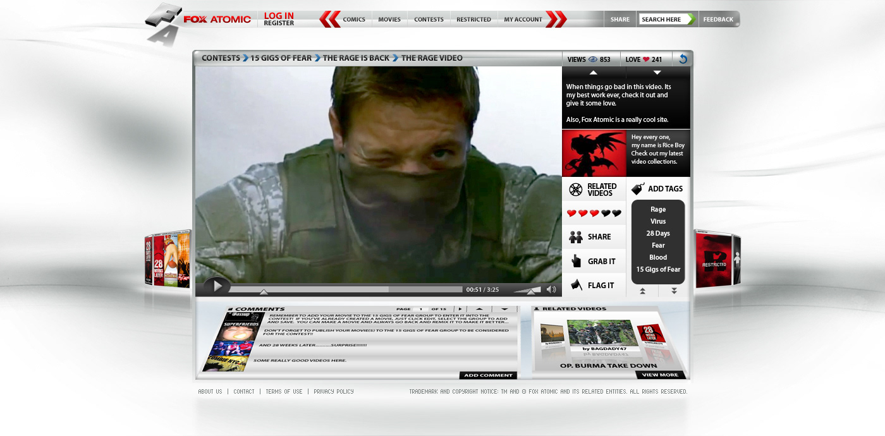Click the heart icon next to Love
The height and width of the screenshot is (436, 885).
646,59
